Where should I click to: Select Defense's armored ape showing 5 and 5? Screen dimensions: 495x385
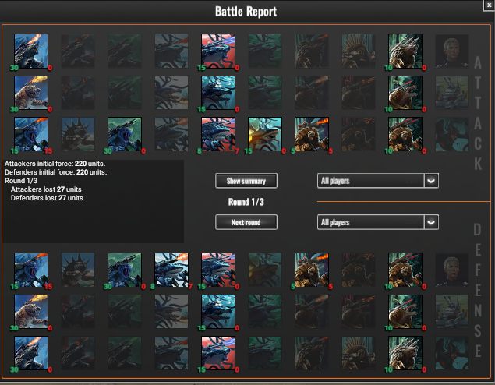coord(312,270)
